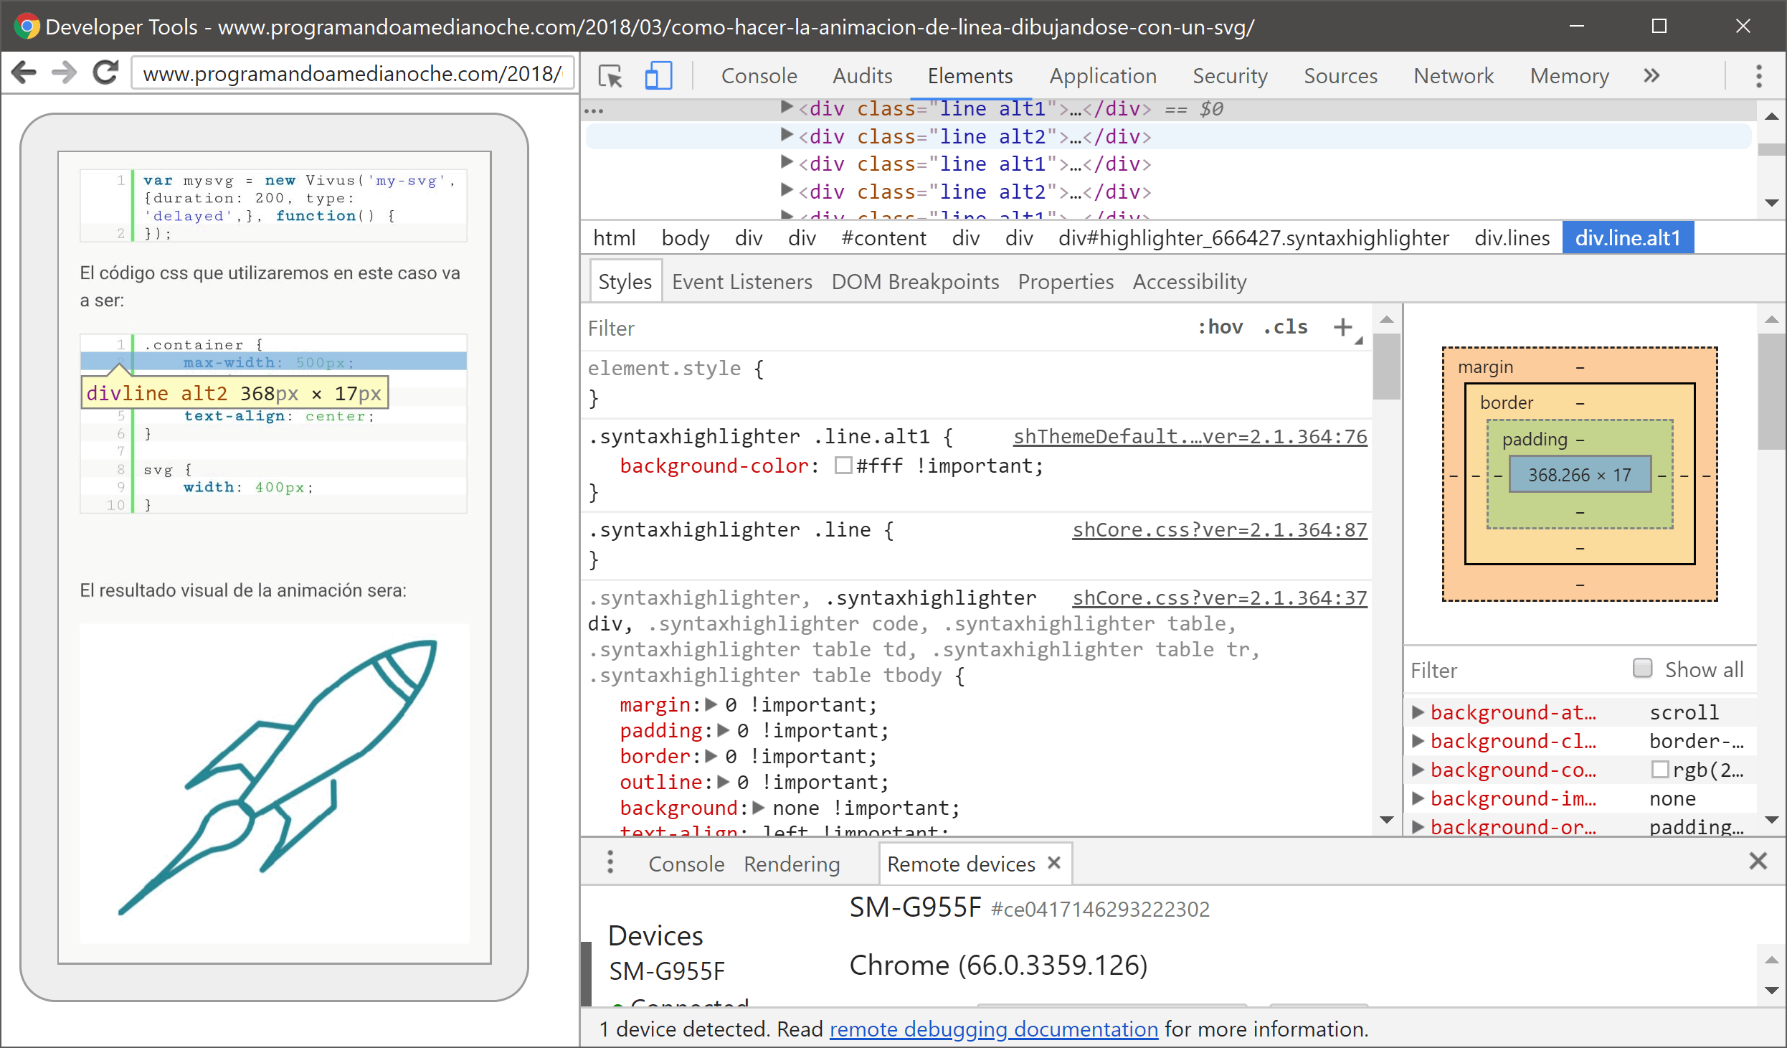1787x1048 pixels.
Task: Go back using the back arrow
Action: 24,73
